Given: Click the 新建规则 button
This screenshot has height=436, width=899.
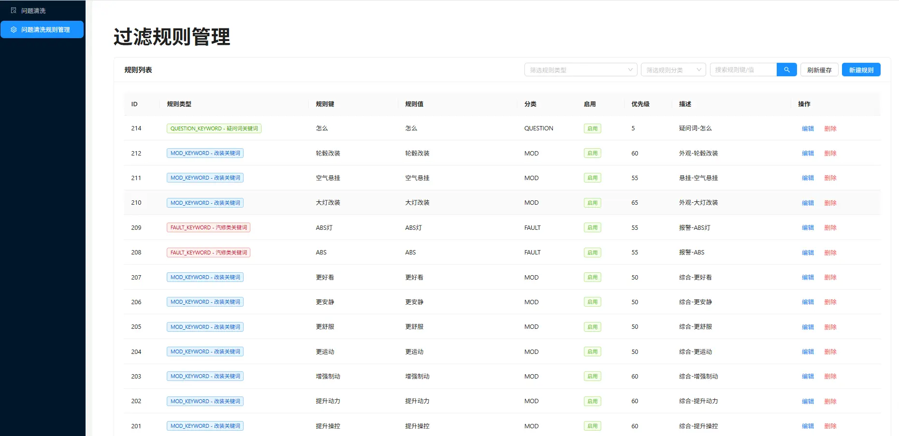Looking at the screenshot, I should point(861,69).
